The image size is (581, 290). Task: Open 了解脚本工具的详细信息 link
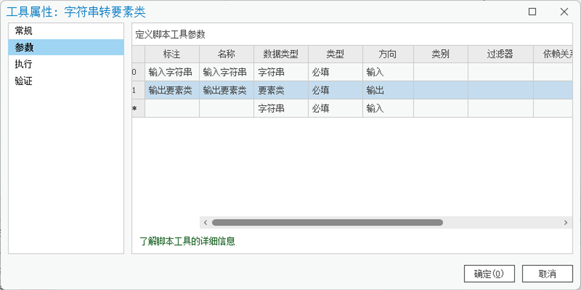pyautogui.click(x=187, y=241)
